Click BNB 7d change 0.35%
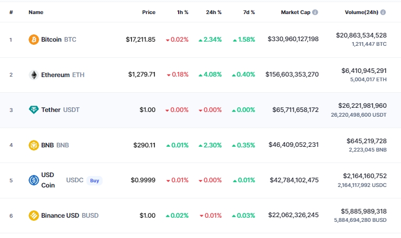The width and height of the screenshot is (401, 238). click(244, 145)
